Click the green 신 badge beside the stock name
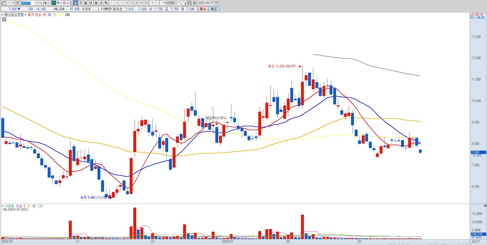This screenshot has height=245, width=487. pos(54,3)
